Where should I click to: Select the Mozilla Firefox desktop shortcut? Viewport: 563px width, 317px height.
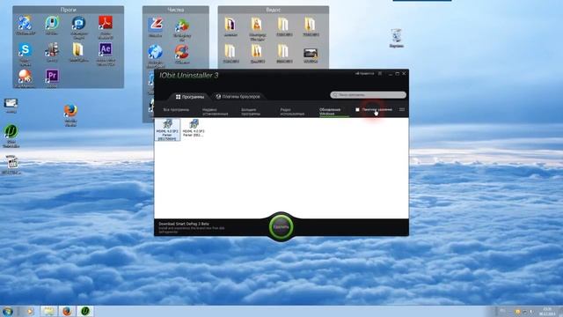pos(70,115)
